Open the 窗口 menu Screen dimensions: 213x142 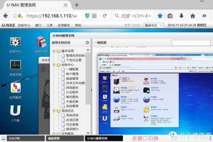(38, 25)
